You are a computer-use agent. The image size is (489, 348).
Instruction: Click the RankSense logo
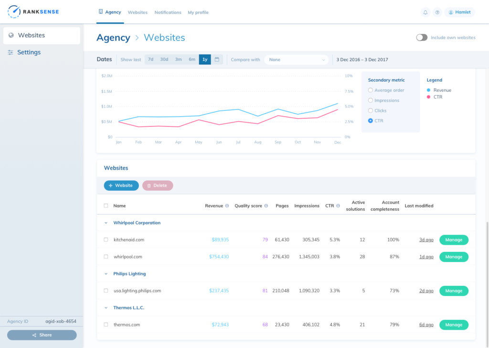(33, 12)
